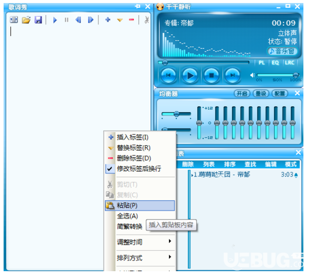Expand the 排列方式 submenu
The image size is (313, 273).
pos(140,258)
